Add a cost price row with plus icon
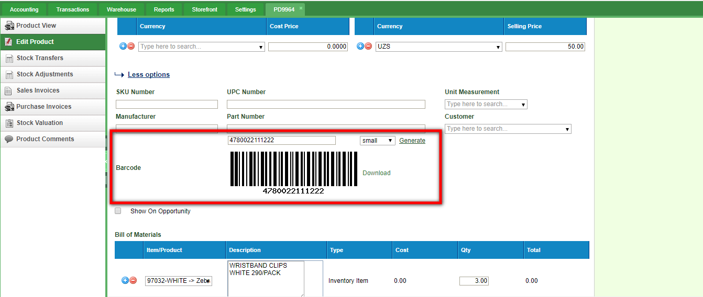Viewport: 703px width, 297px height. [124, 47]
